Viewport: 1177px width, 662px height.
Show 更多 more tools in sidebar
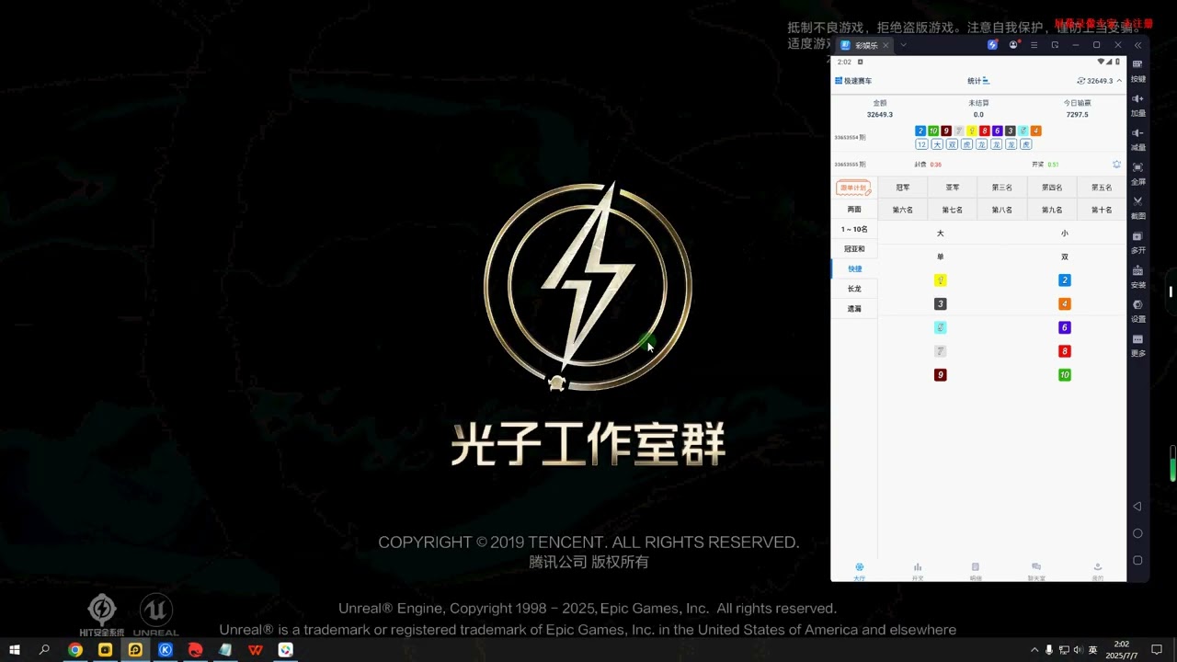pyautogui.click(x=1137, y=344)
